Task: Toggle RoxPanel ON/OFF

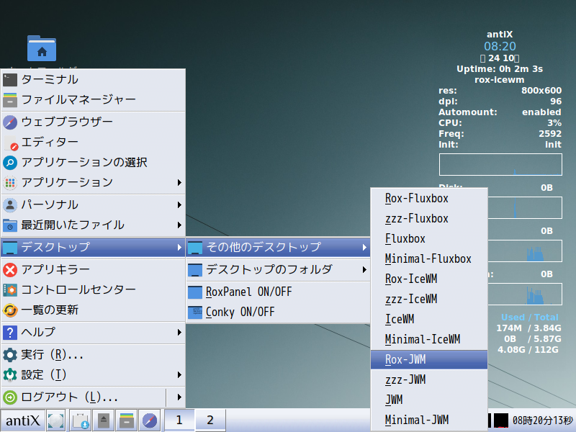Action: coord(278,292)
